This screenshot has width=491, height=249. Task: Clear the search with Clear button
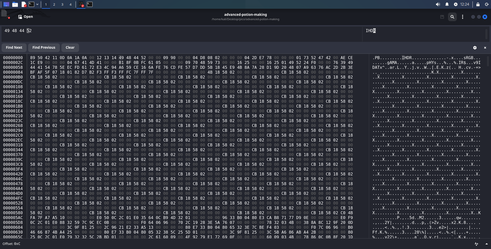70,47
